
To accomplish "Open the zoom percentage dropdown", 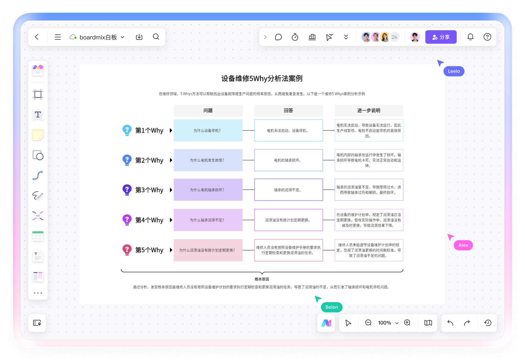I will (x=397, y=323).
